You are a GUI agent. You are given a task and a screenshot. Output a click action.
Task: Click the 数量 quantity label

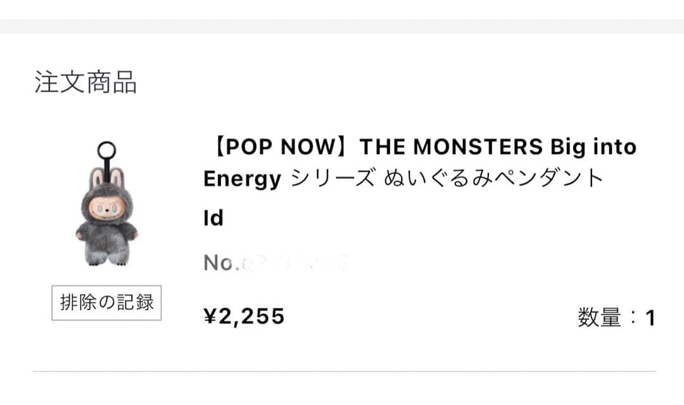point(599,318)
